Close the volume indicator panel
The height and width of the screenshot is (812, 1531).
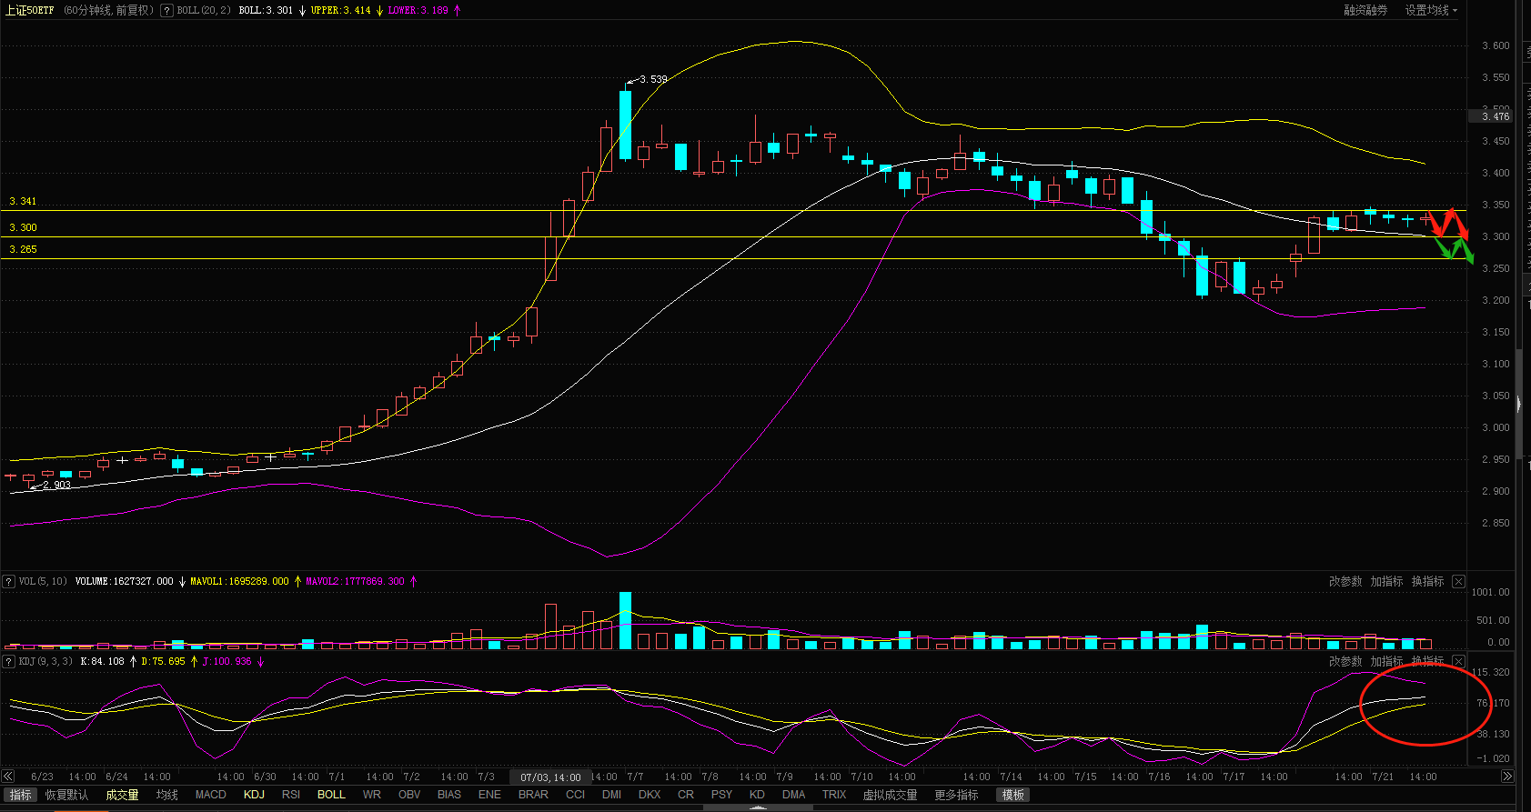point(1458,582)
